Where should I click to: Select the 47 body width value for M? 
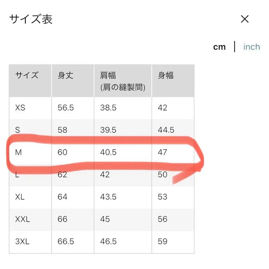click(x=162, y=152)
